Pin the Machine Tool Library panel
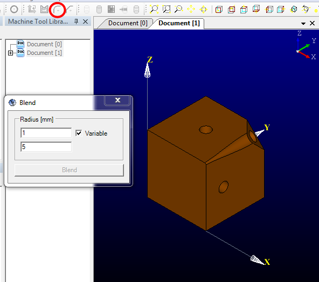The image size is (319, 282). [77, 22]
